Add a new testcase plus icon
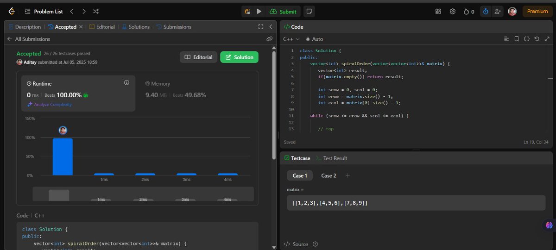This screenshot has height=250, width=556. tap(348, 175)
